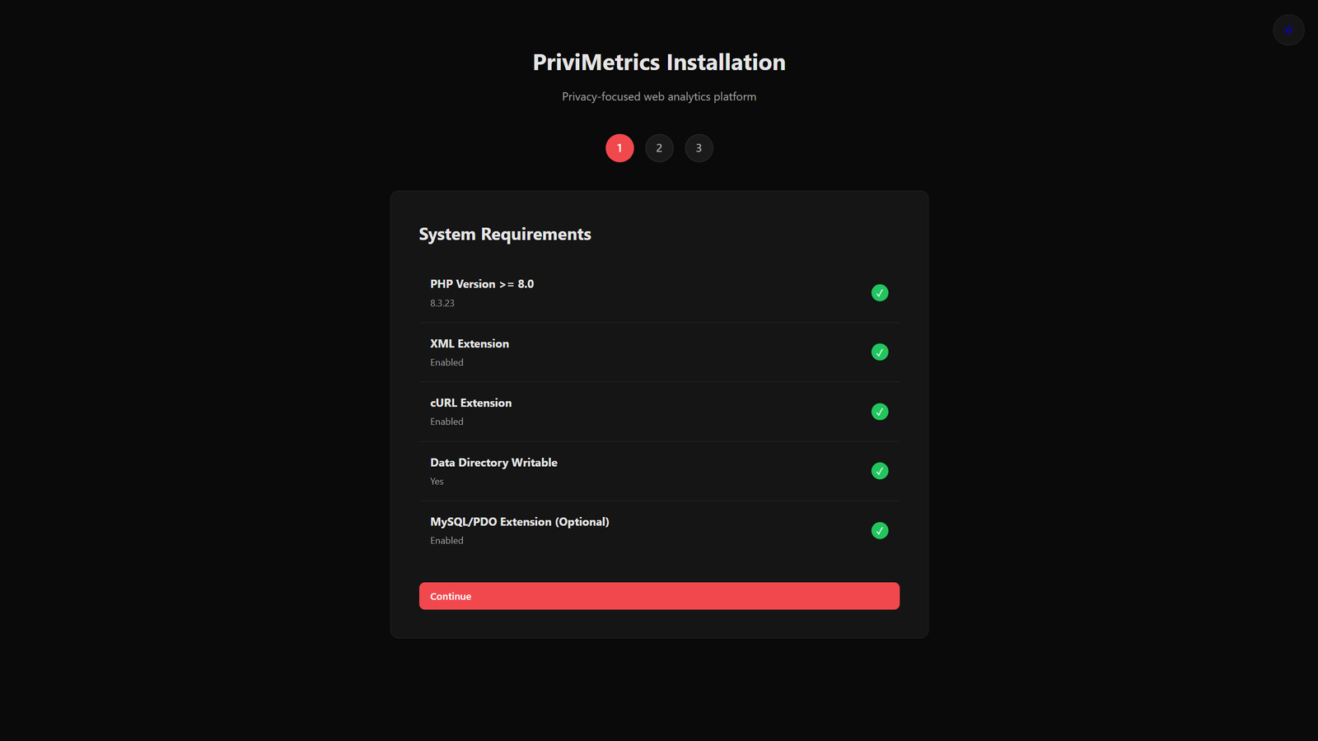
Task: Click the MySQL/PDO Extension (Optional) label
Action: 519,521
